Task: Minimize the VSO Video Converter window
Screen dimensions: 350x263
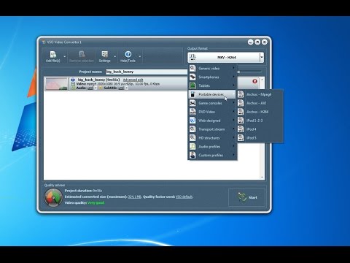Action: point(251,42)
